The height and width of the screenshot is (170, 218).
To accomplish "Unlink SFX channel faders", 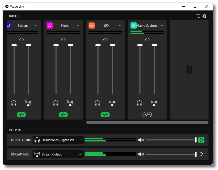I will [105, 40].
